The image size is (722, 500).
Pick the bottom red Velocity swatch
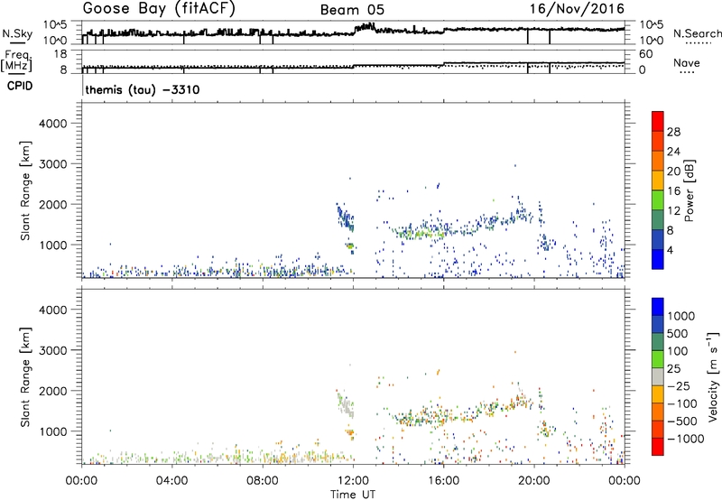(658, 447)
